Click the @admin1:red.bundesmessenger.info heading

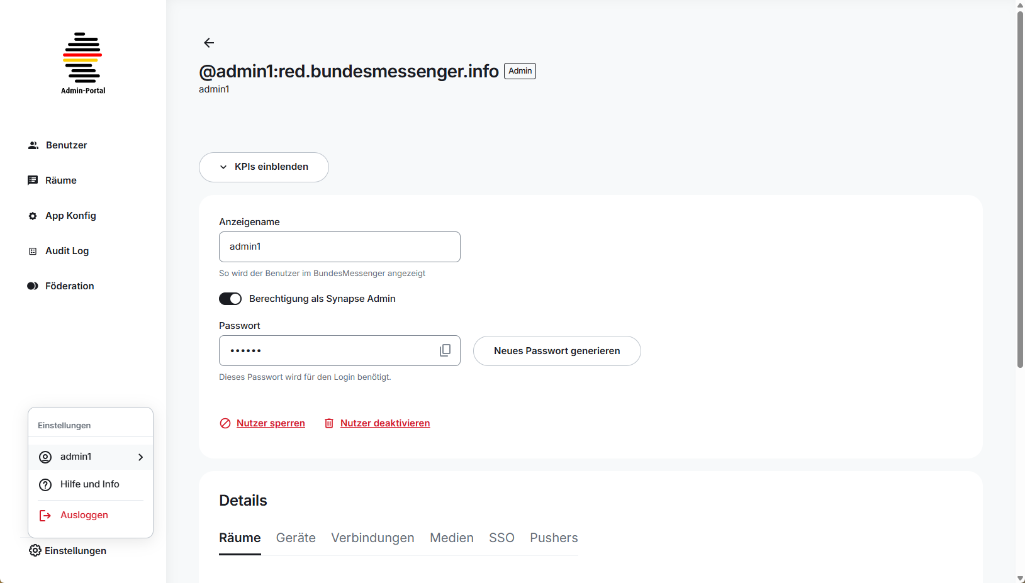click(349, 71)
